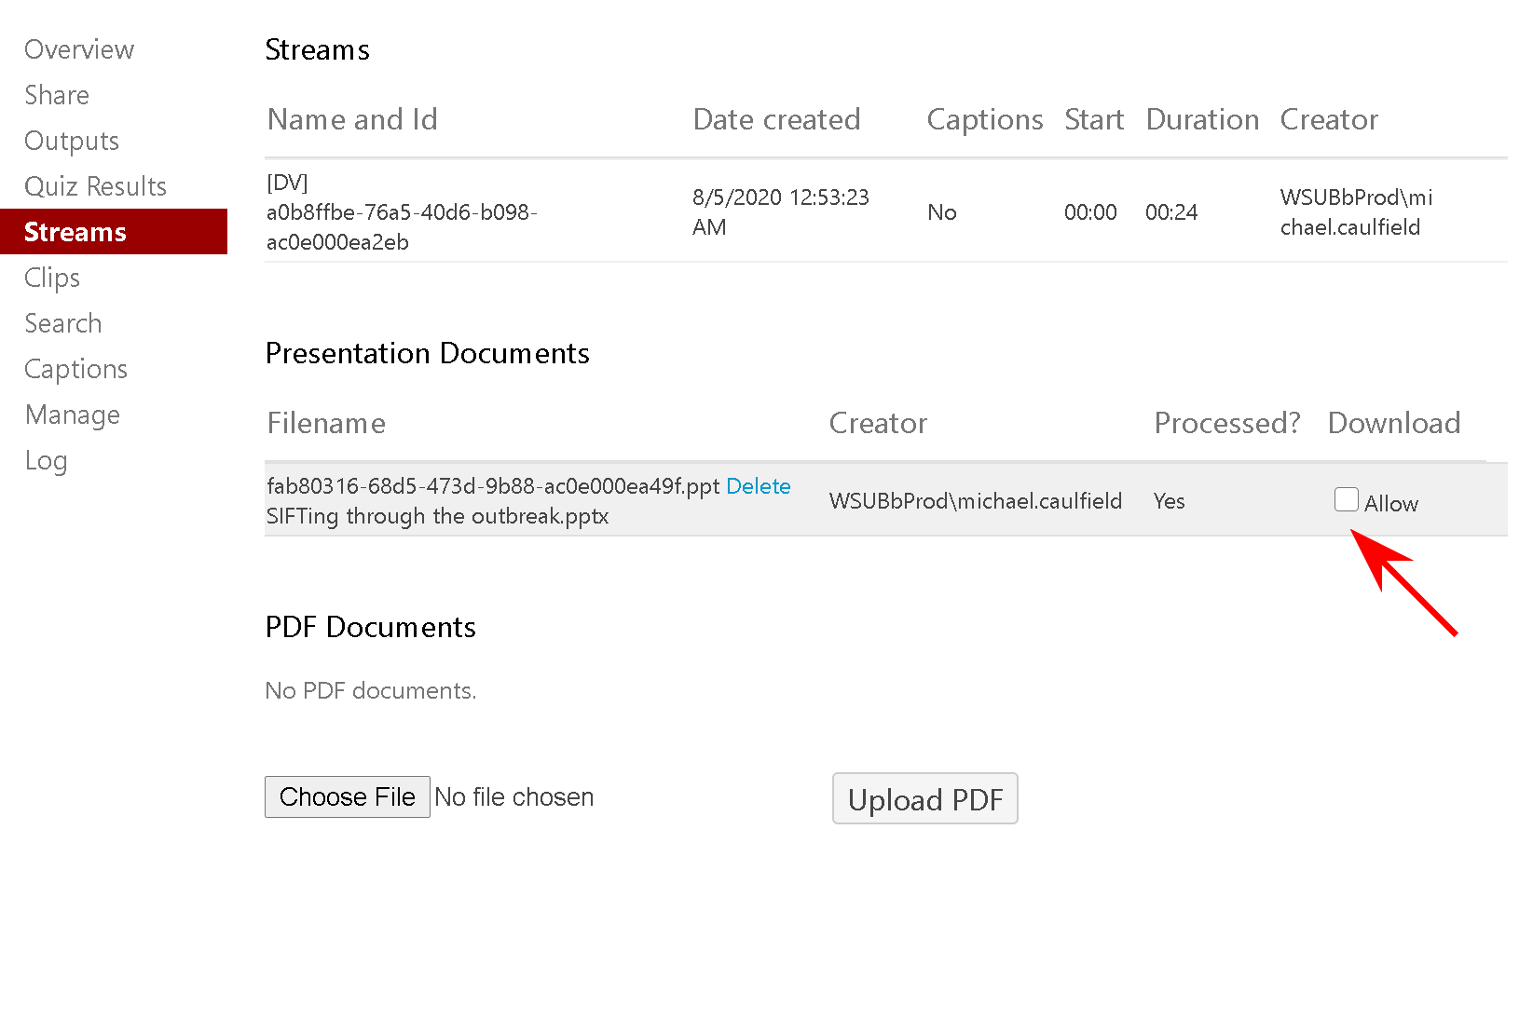View Quiz Results page

coord(95,186)
